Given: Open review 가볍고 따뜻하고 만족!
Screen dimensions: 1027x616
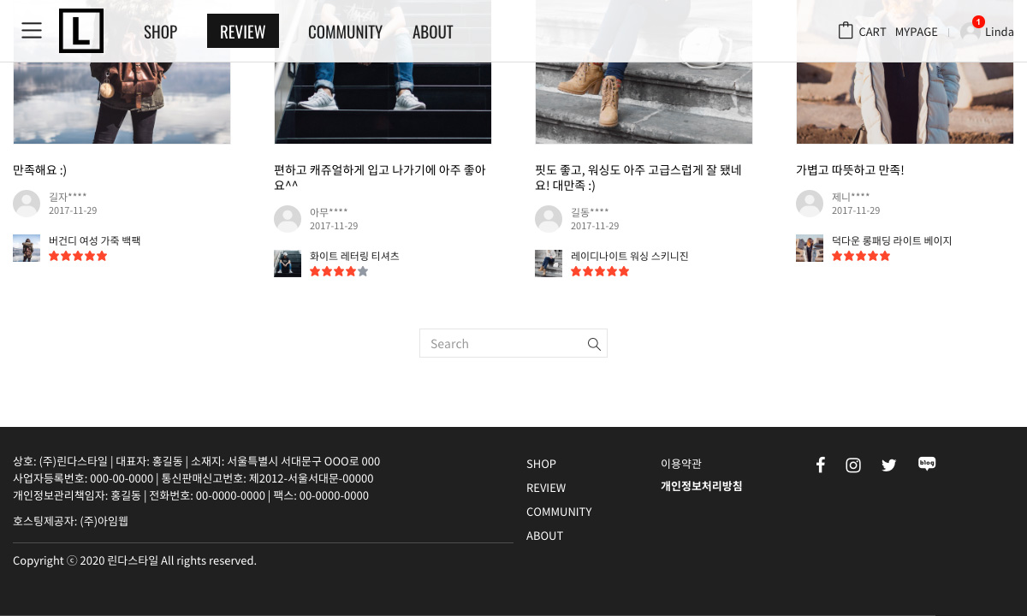Looking at the screenshot, I should (x=850, y=170).
